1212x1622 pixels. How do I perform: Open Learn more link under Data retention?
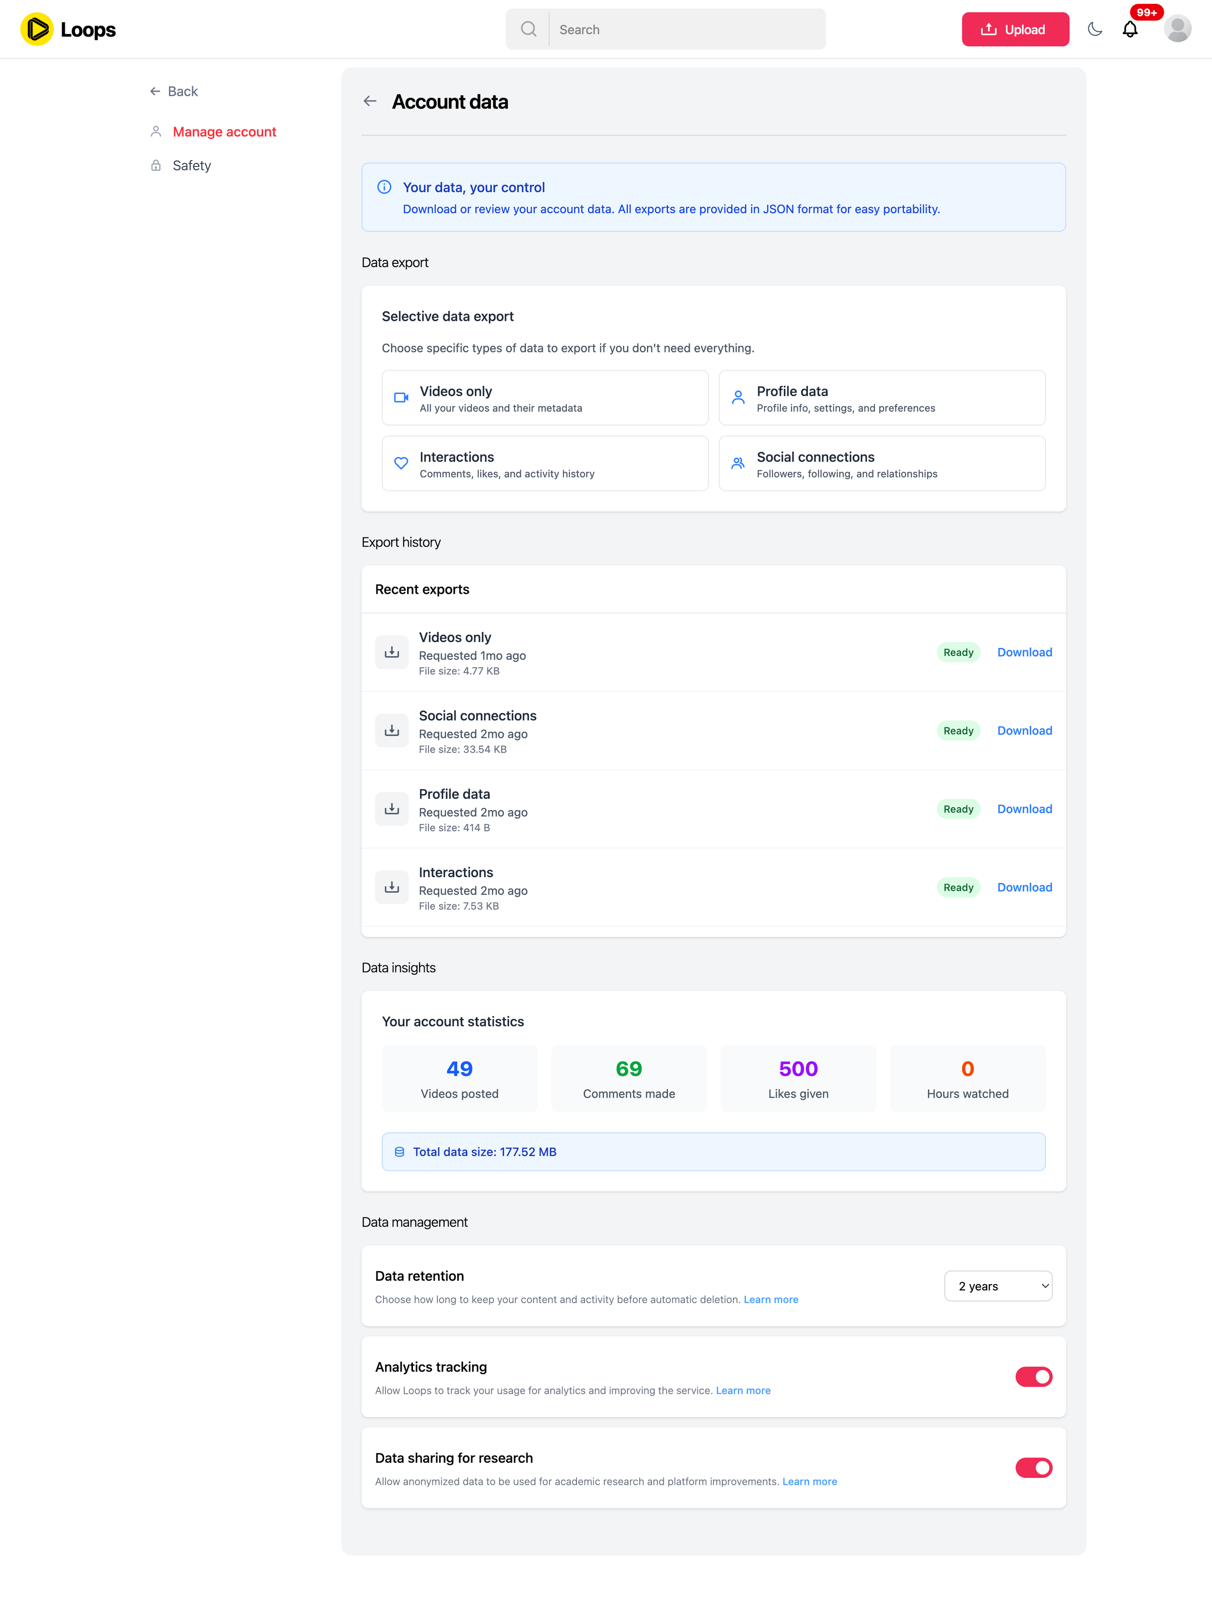770,1299
